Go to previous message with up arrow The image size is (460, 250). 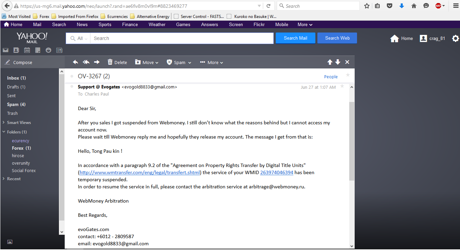click(330, 62)
